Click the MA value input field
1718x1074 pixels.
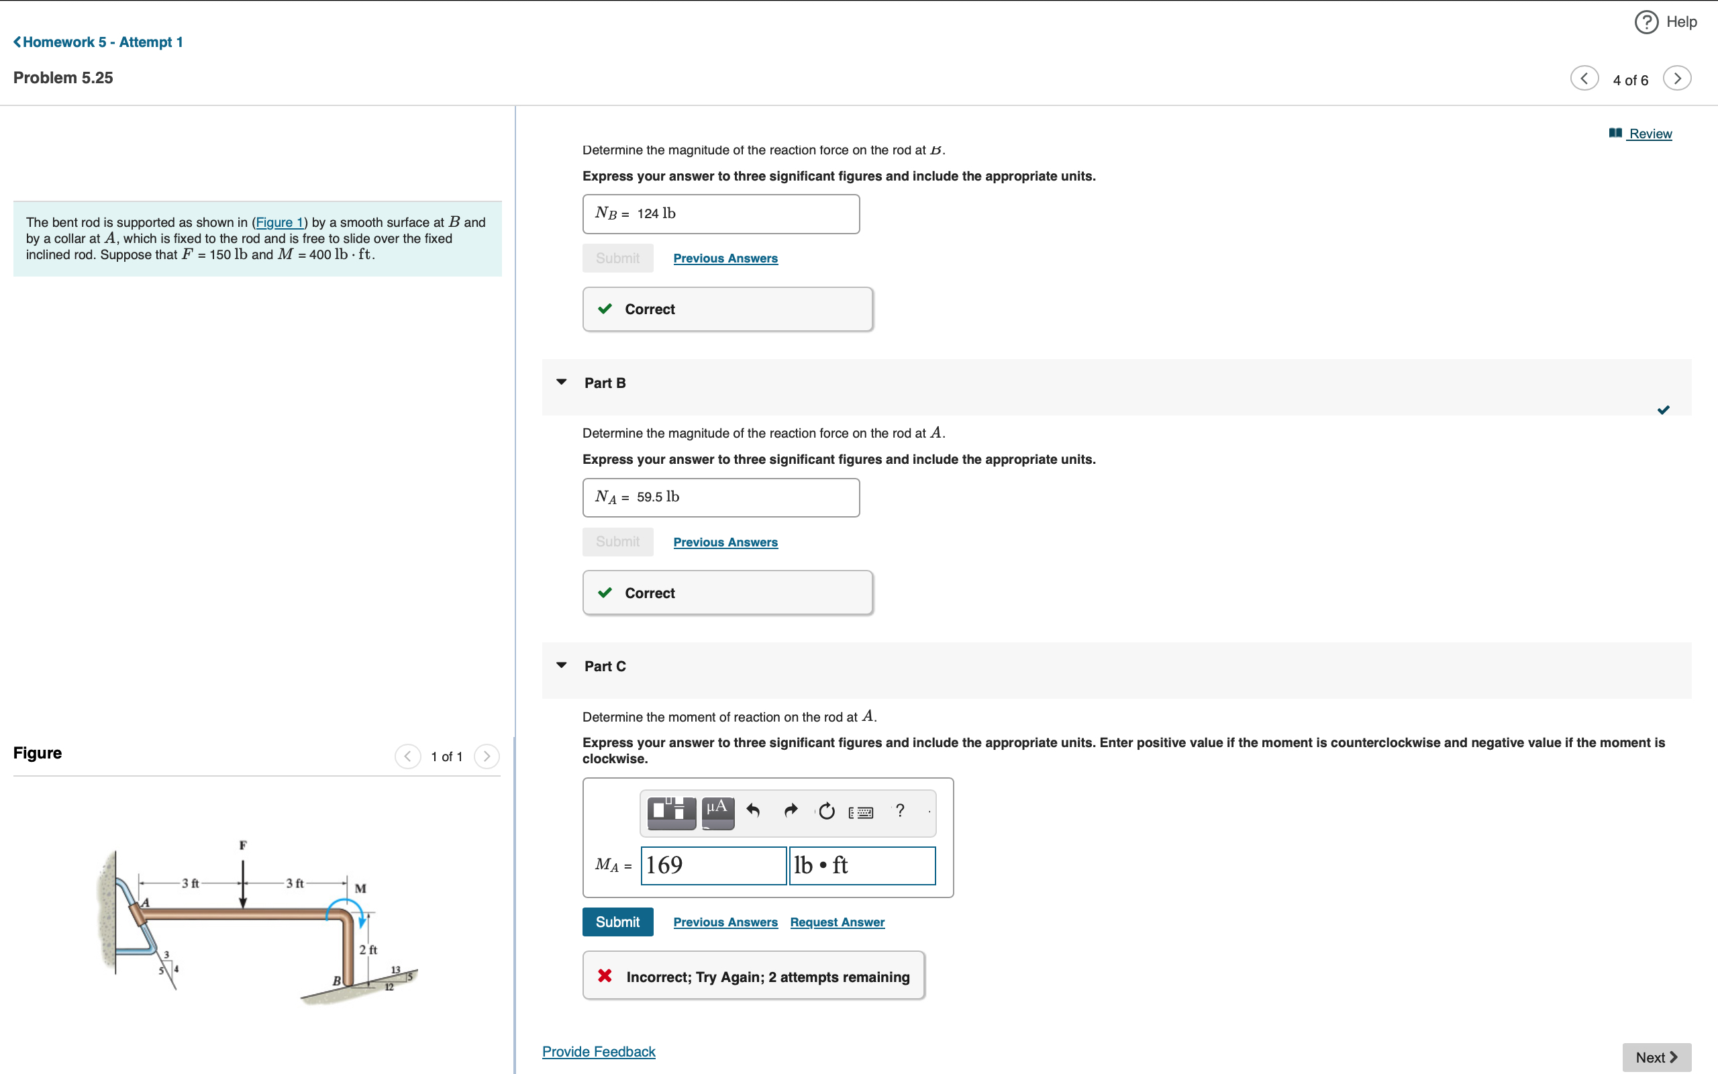[x=713, y=865]
